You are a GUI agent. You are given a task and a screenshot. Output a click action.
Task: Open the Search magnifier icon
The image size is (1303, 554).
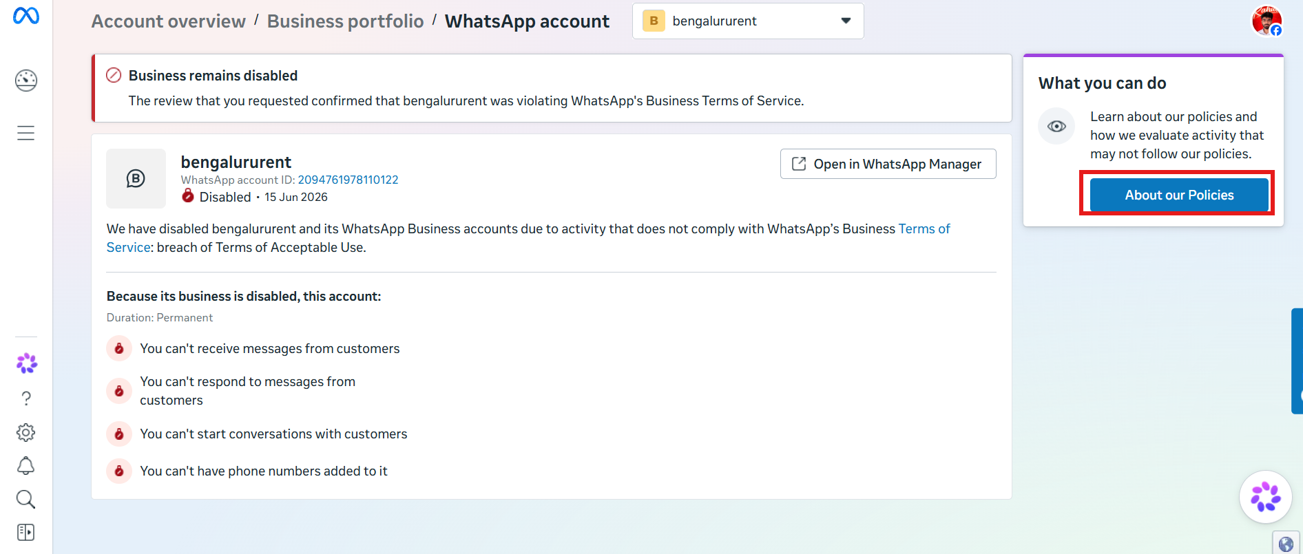pos(26,499)
